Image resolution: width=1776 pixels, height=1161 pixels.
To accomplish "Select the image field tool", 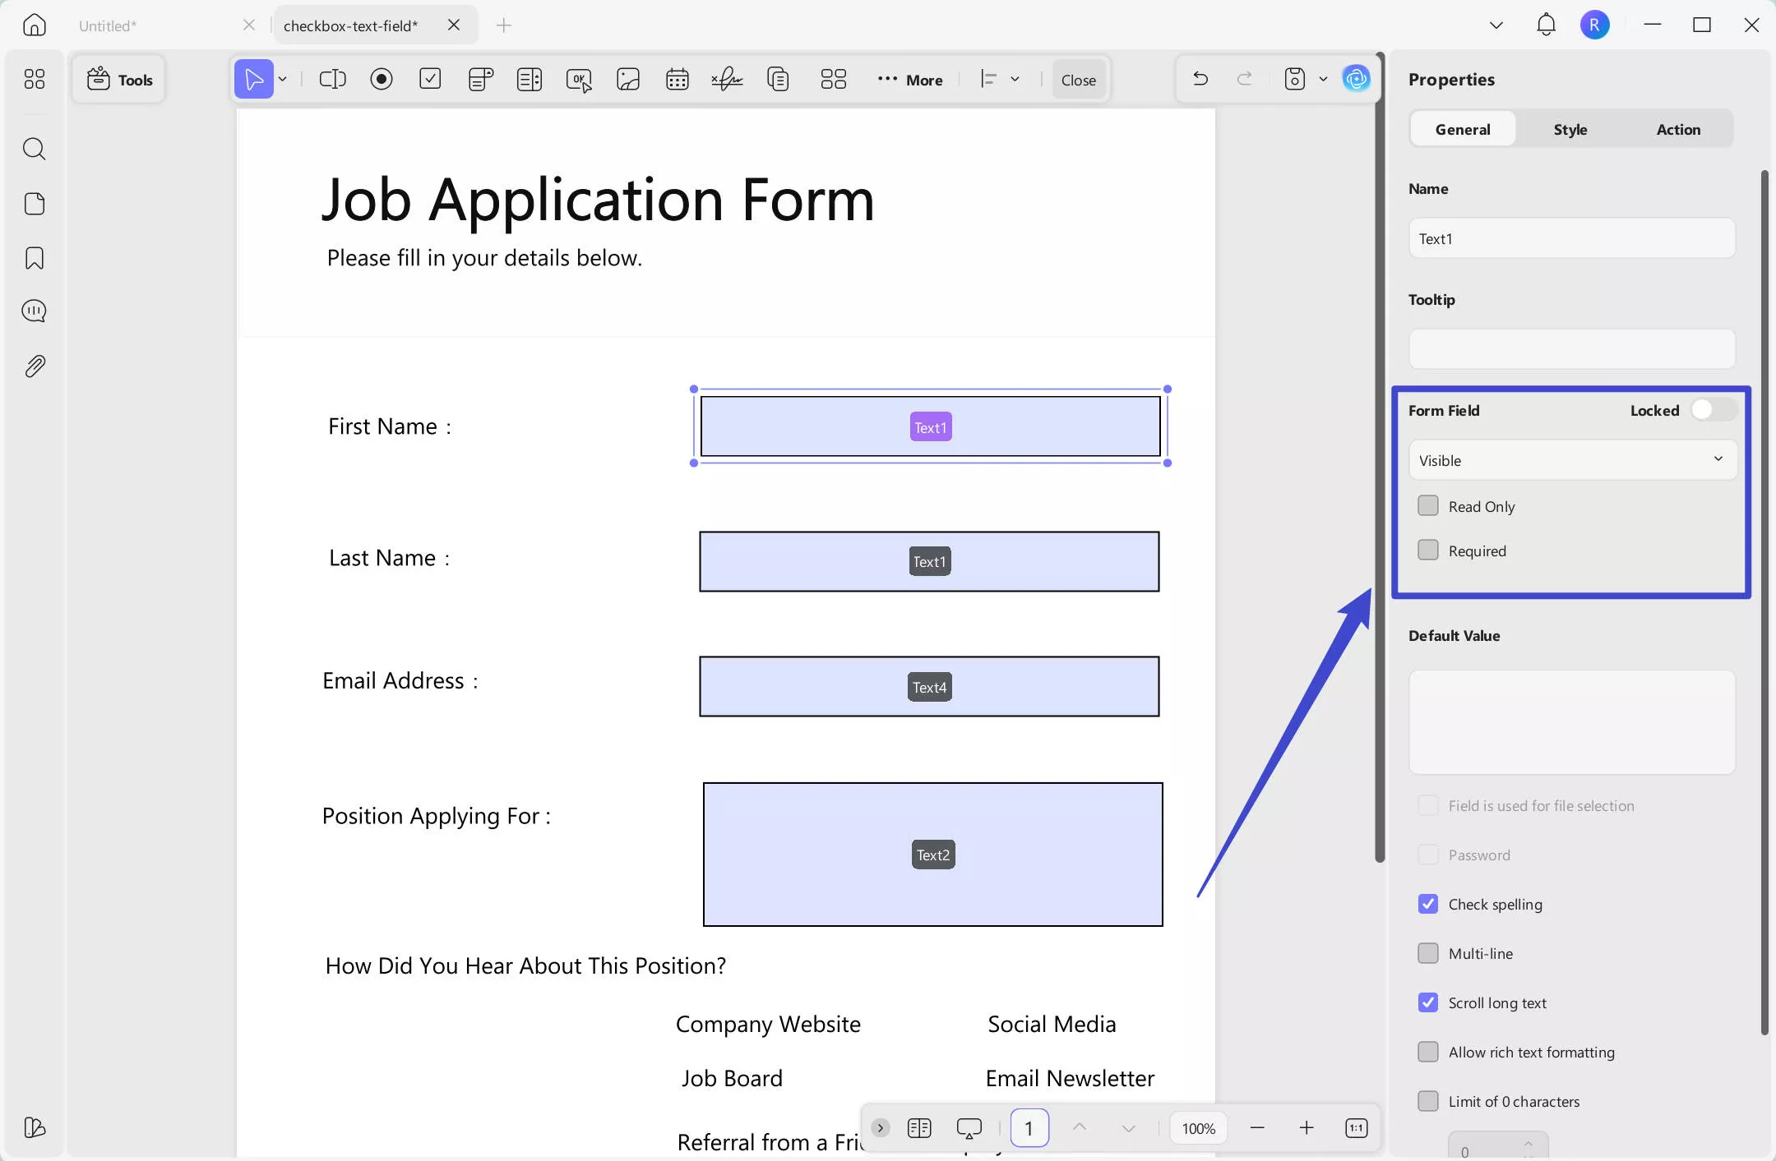I will click(628, 79).
